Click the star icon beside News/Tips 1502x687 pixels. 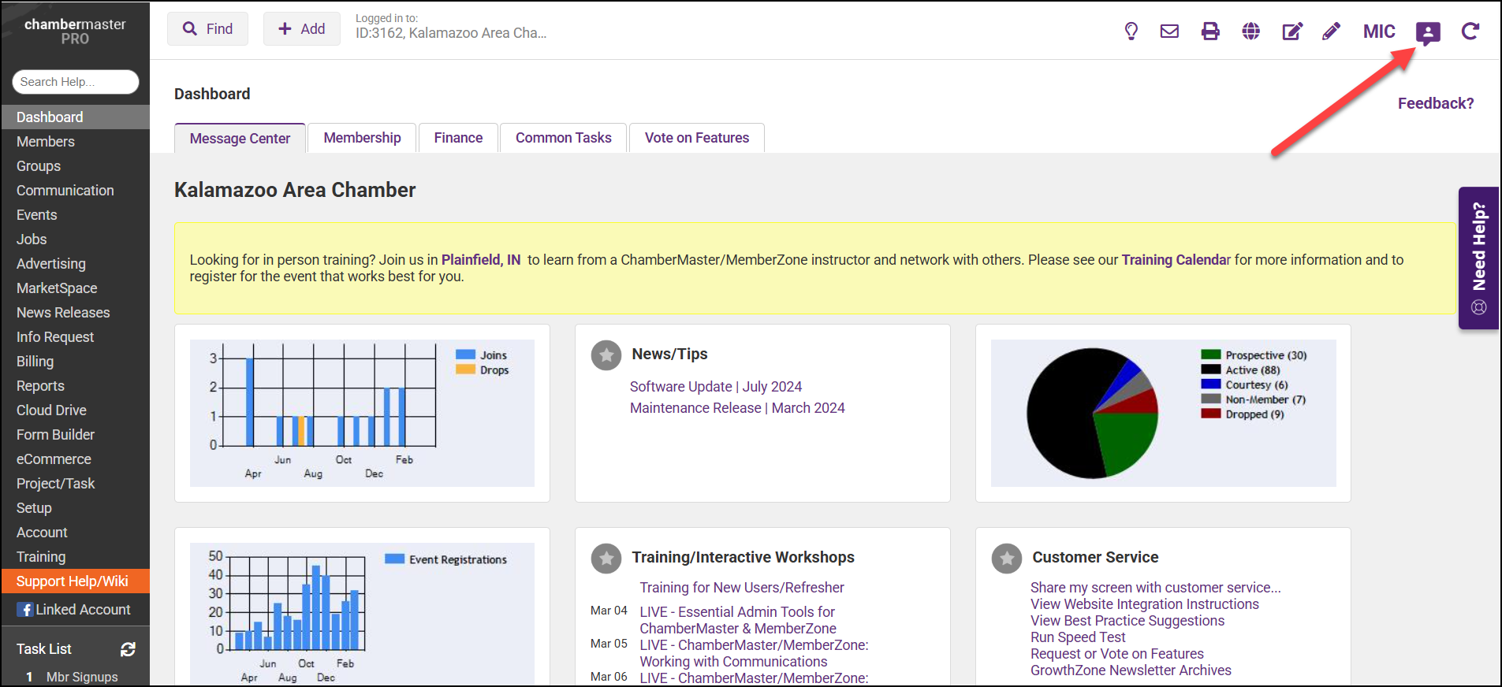[x=606, y=355]
